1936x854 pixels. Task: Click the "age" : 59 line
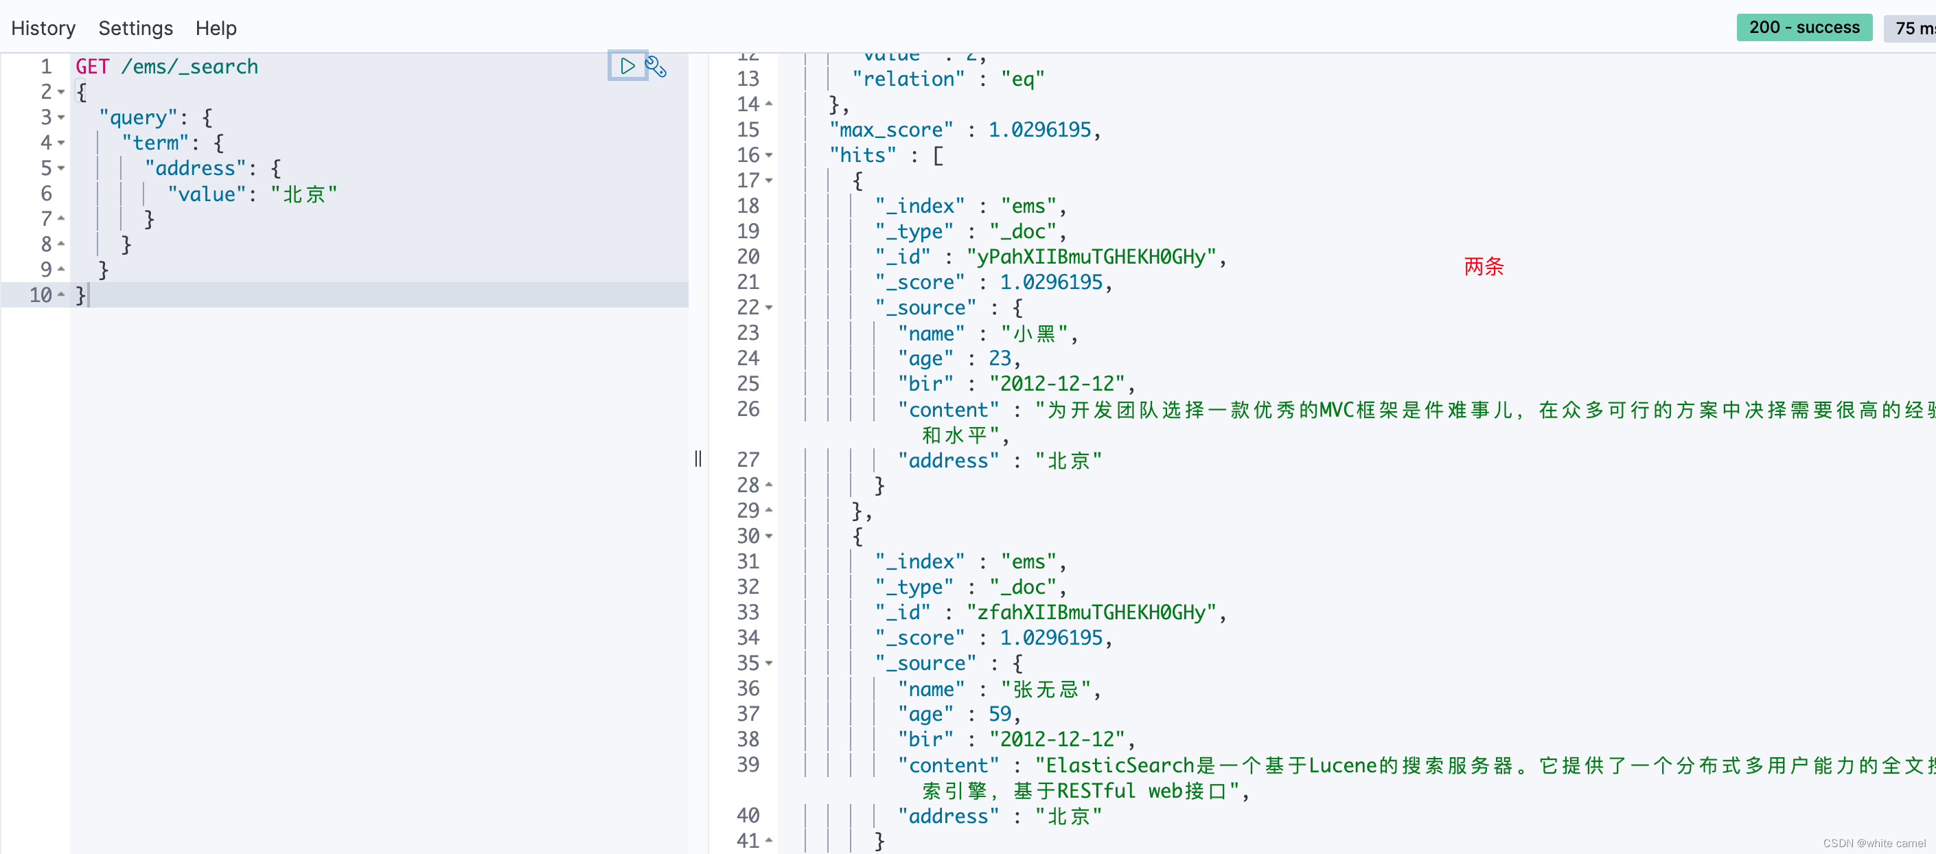click(x=960, y=714)
